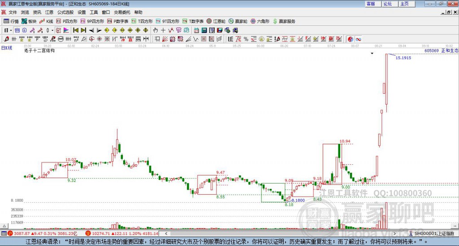This screenshot has width=459, height=246.
Task: Click the 客服 button
Action: click(373, 4)
